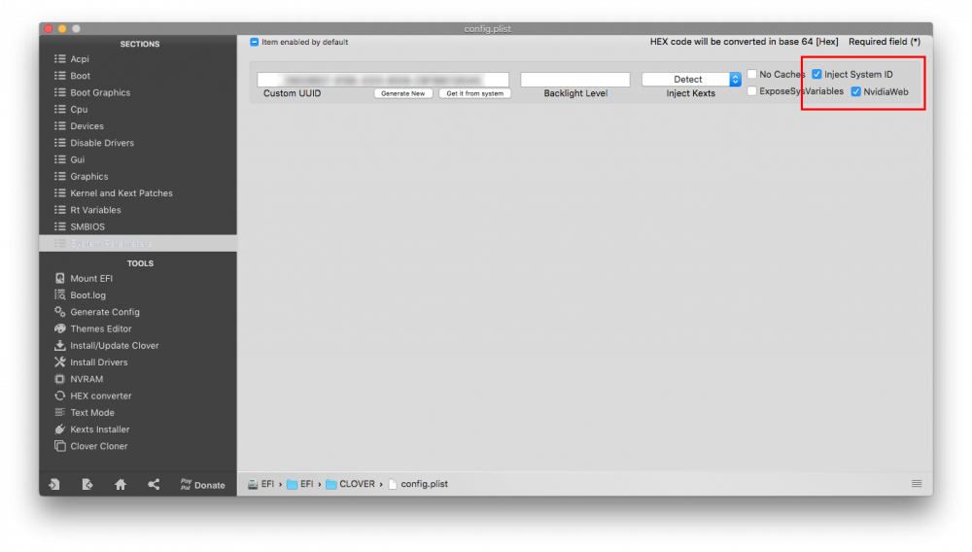Select Disable Drivers section
Screen dimensions: 972x552
coord(102,143)
